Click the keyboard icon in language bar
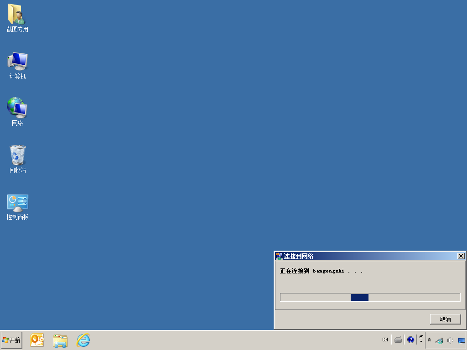This screenshot has height=350, width=467. (398, 340)
